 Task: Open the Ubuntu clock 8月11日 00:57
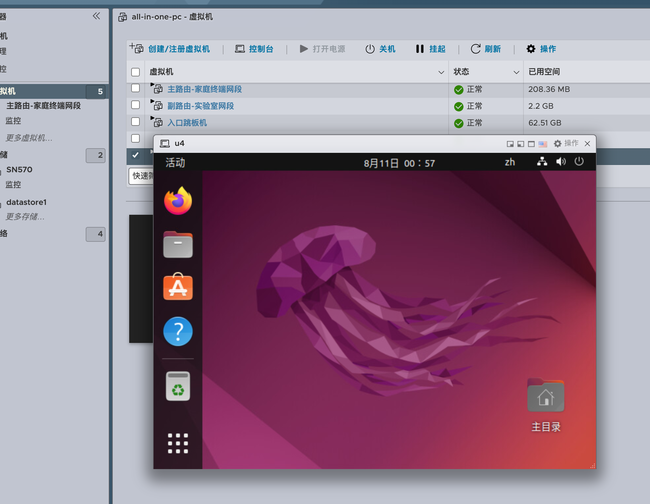[399, 163]
